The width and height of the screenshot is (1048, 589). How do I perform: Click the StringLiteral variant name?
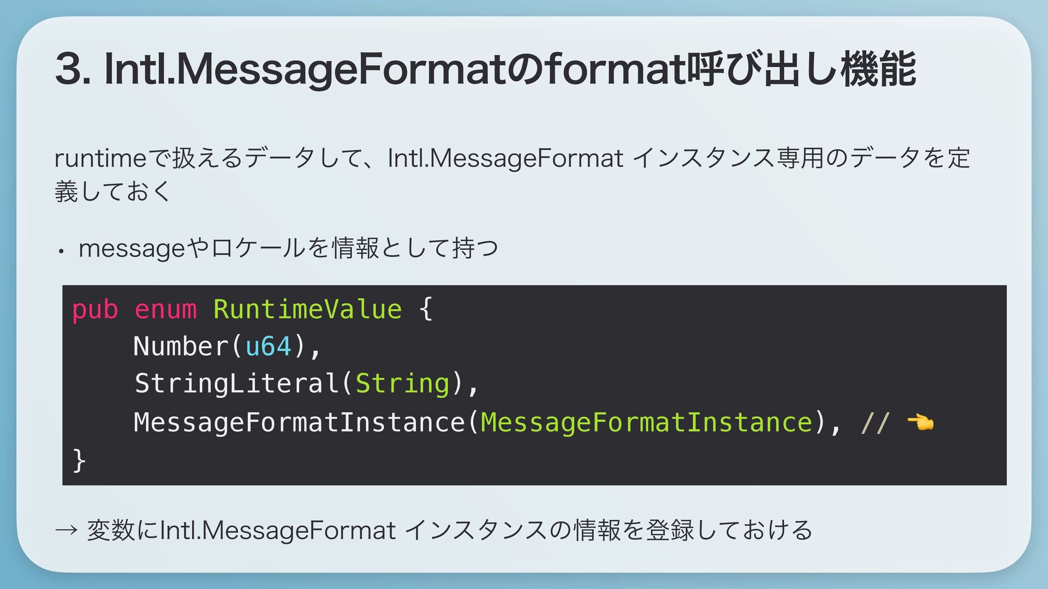coord(237,383)
